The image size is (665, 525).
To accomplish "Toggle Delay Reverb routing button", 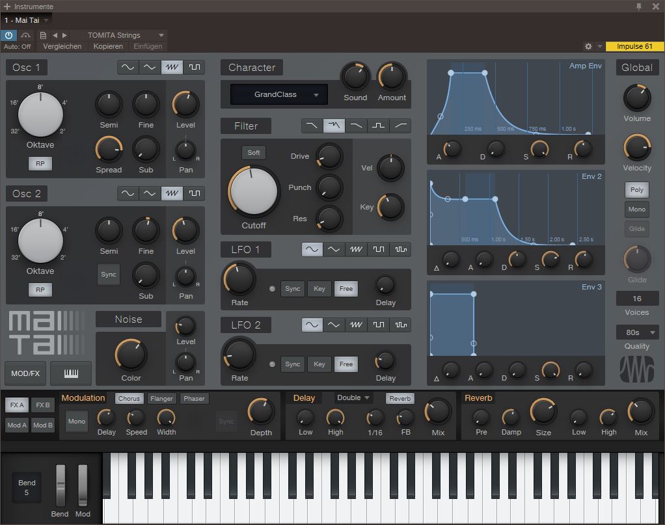I will (x=400, y=399).
